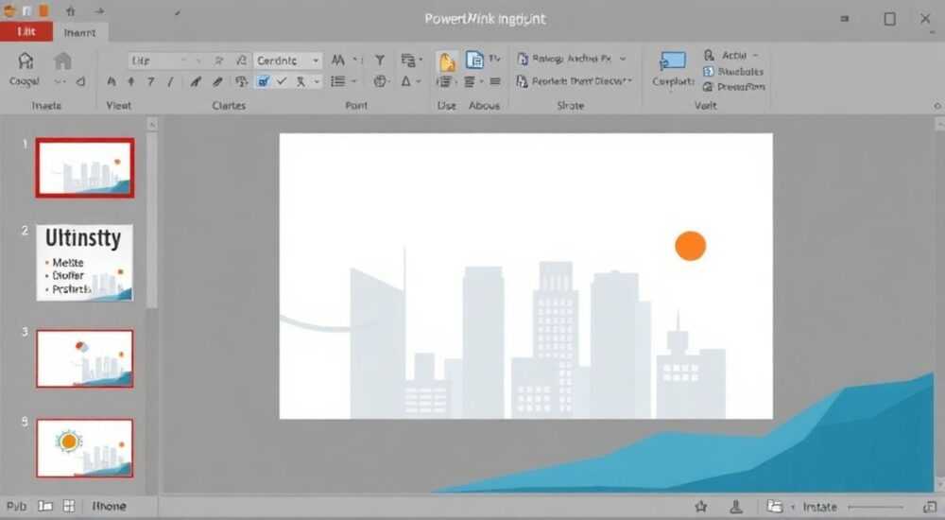Click the Pvb status bar entry
This screenshot has height=520, width=945.
[x=16, y=506]
